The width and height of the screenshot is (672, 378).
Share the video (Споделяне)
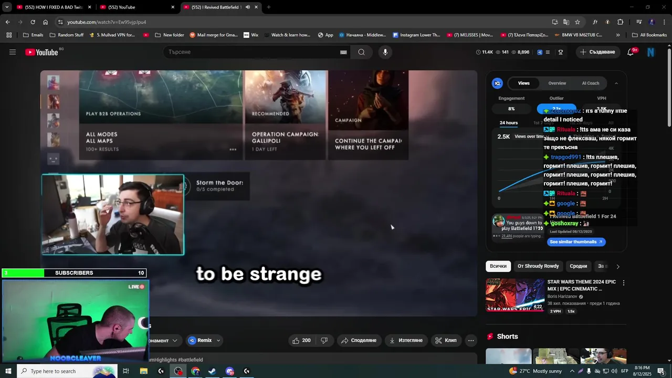[359, 340]
